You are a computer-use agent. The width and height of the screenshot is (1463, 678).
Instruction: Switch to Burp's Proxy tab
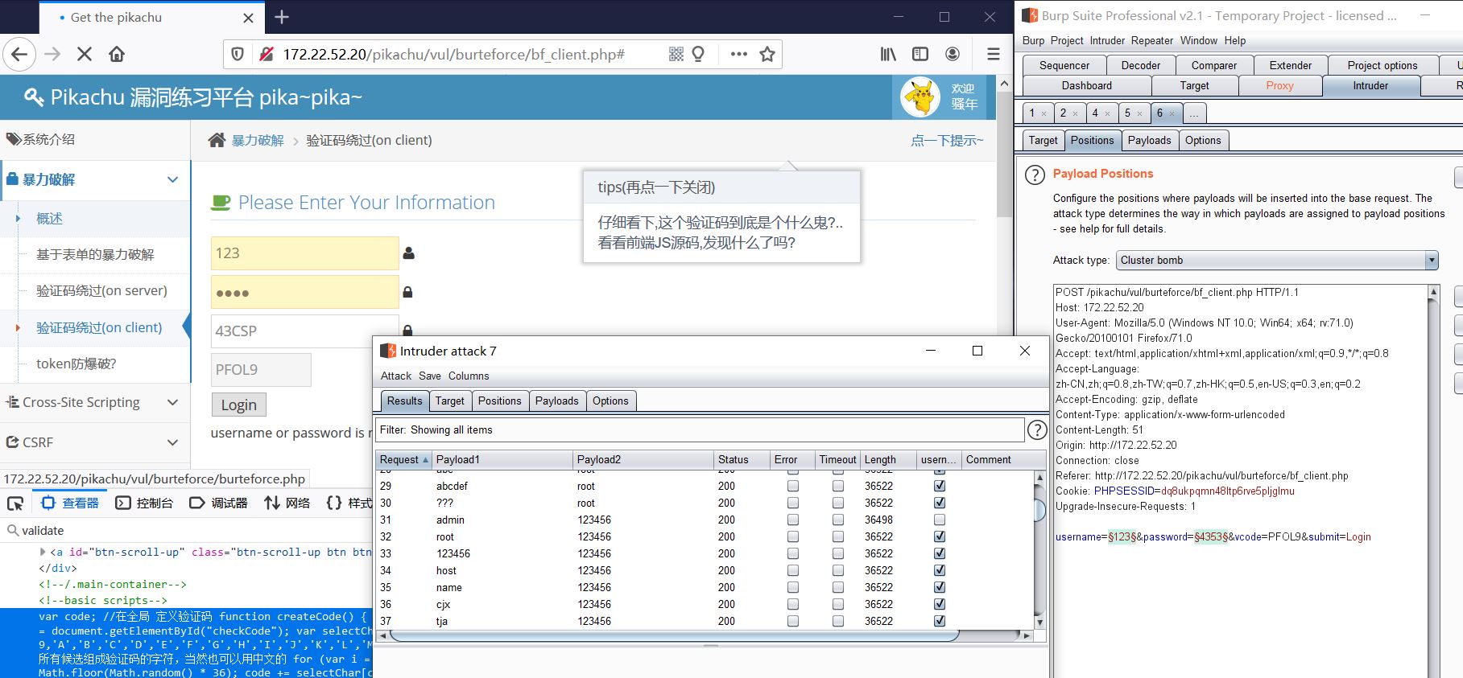point(1279,85)
